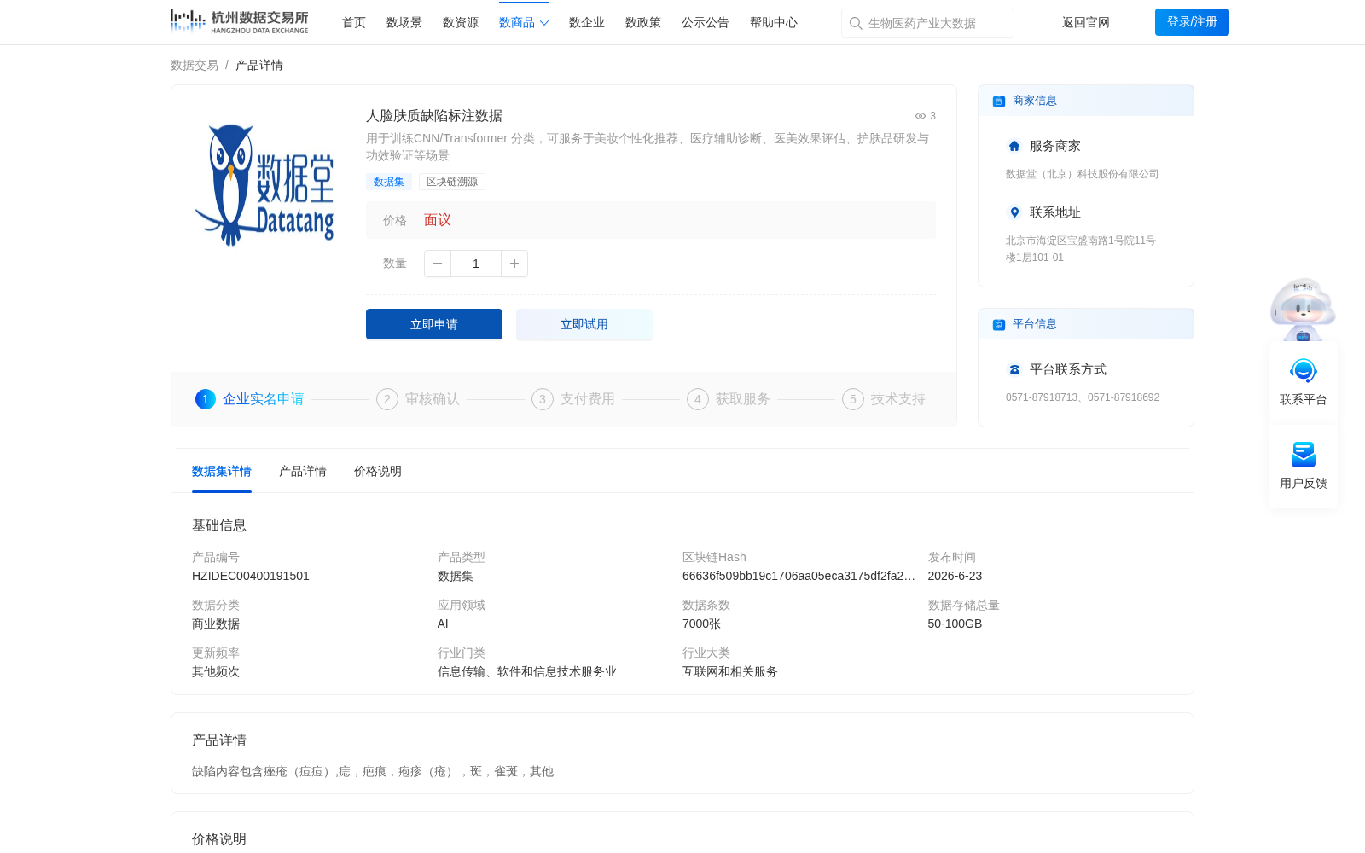This screenshot has width=1365, height=853.
Task: Click the 7000张 data count value
Action: 702,624
